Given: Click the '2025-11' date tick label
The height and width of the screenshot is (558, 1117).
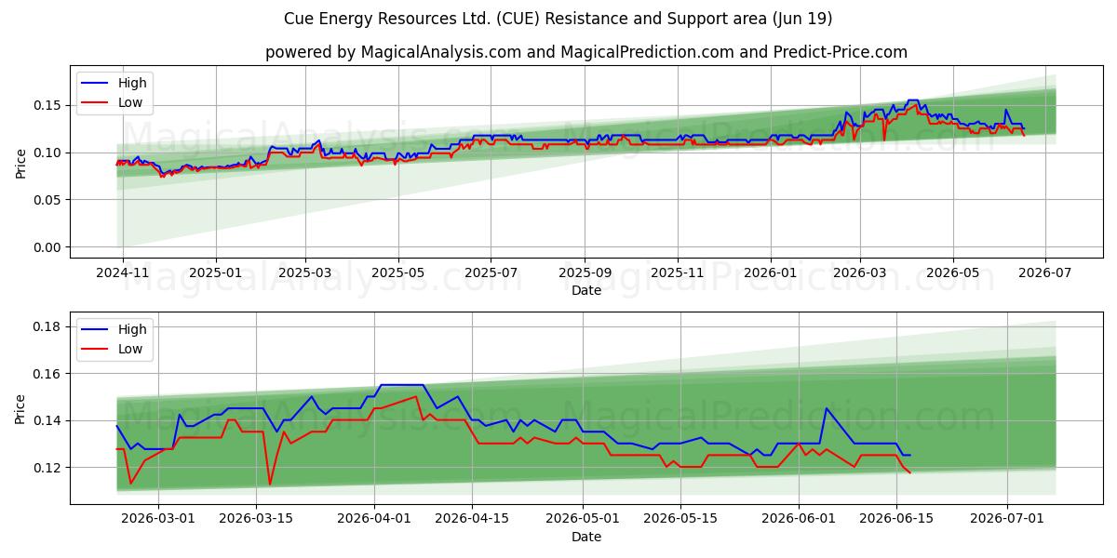Looking at the screenshot, I should coord(679,272).
